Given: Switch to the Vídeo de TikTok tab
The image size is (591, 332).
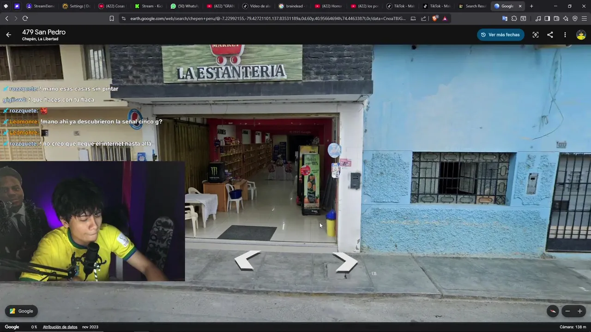Looking at the screenshot, I should click(x=257, y=6).
